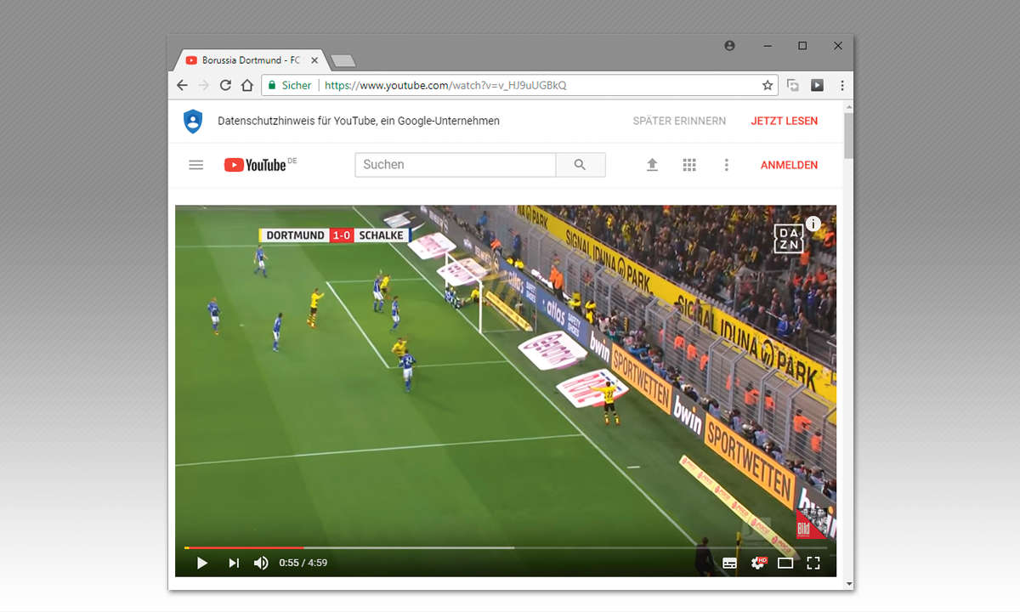
Task: Open YouTube settings three-dot menu
Action: [x=726, y=165]
